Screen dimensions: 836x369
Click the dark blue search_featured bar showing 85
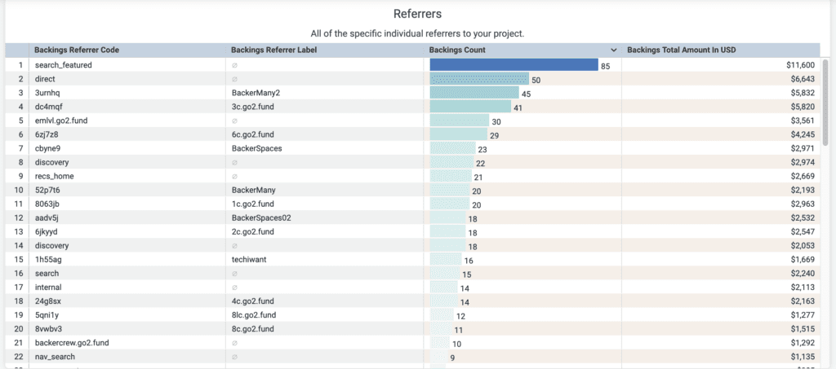point(514,65)
